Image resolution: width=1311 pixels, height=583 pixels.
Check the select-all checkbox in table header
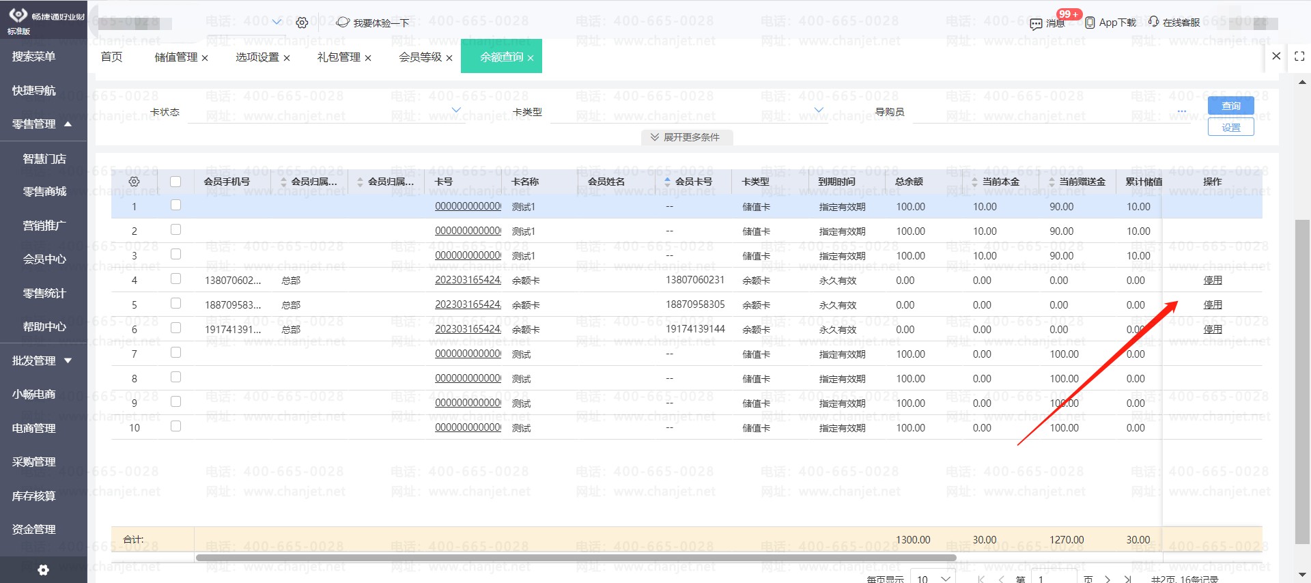pyautogui.click(x=175, y=182)
